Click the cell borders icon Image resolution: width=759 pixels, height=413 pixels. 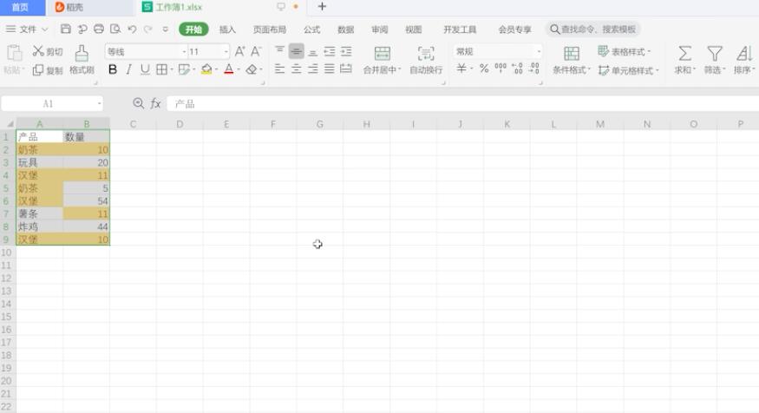pyautogui.click(x=161, y=69)
